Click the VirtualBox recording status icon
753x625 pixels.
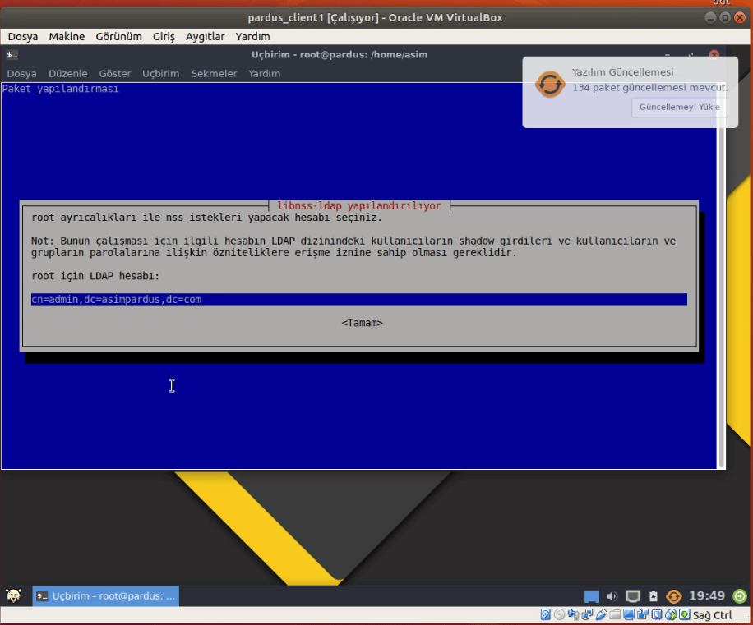(x=643, y=614)
